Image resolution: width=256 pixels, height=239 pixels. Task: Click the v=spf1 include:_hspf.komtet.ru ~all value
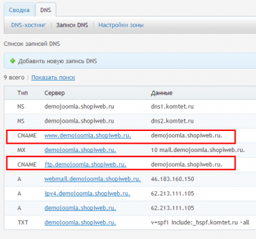[200, 222]
